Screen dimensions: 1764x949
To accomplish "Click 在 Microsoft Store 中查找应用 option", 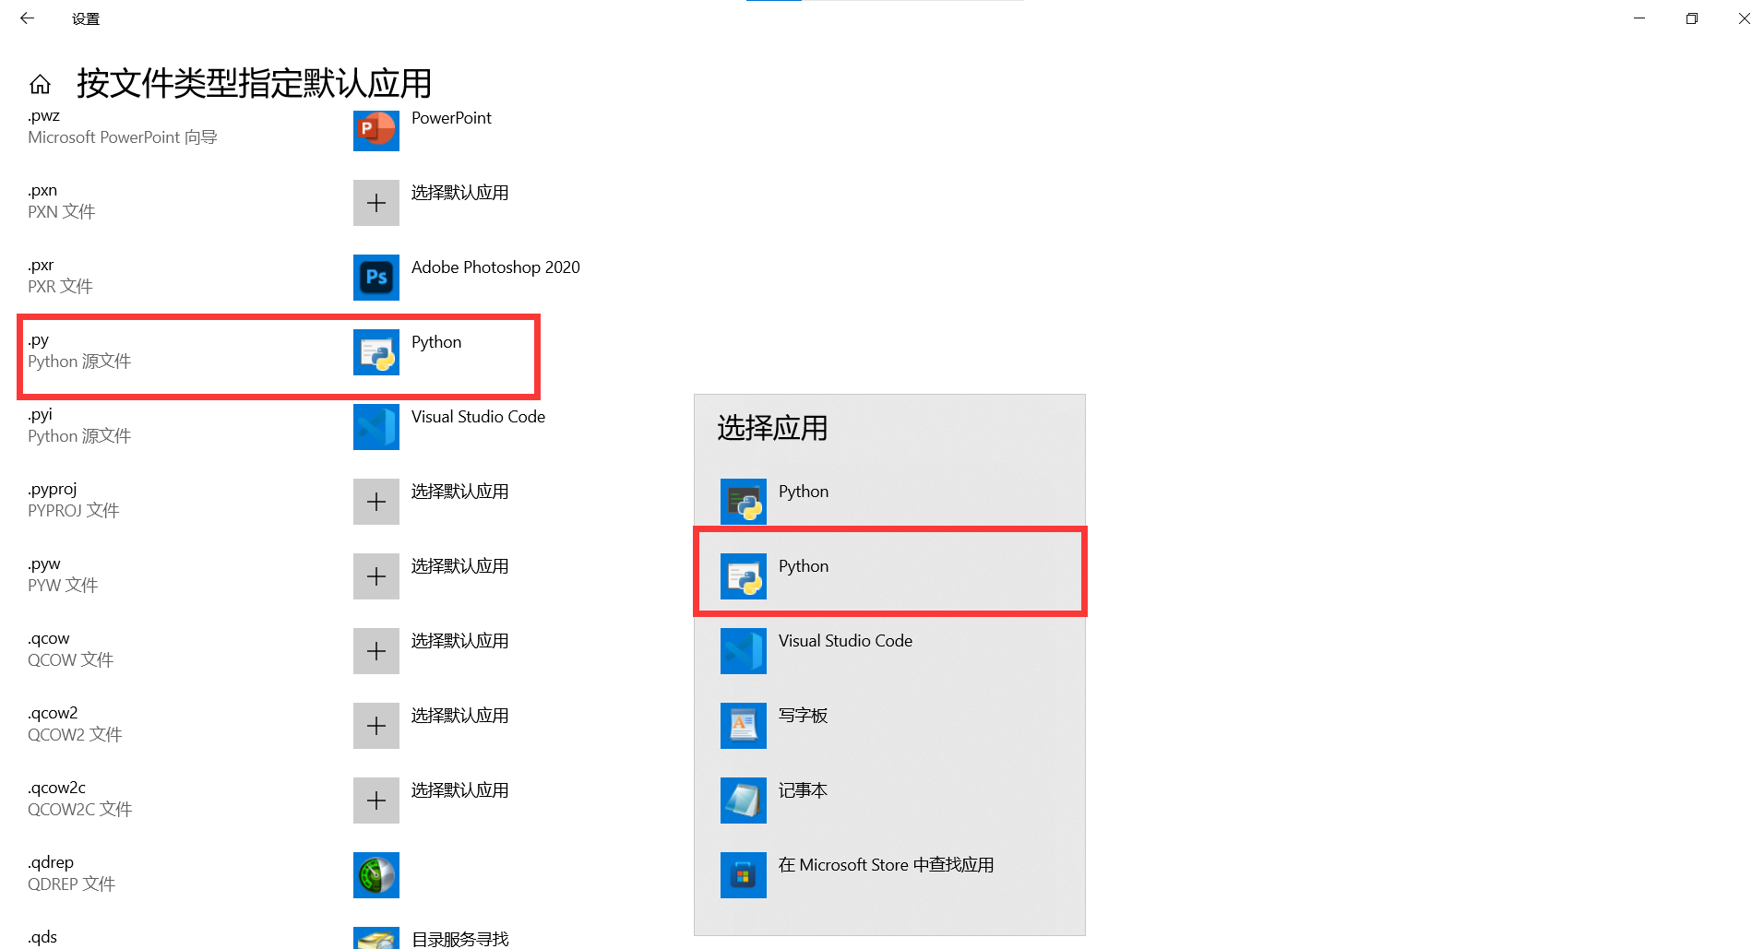I will pyautogui.click(x=889, y=875).
